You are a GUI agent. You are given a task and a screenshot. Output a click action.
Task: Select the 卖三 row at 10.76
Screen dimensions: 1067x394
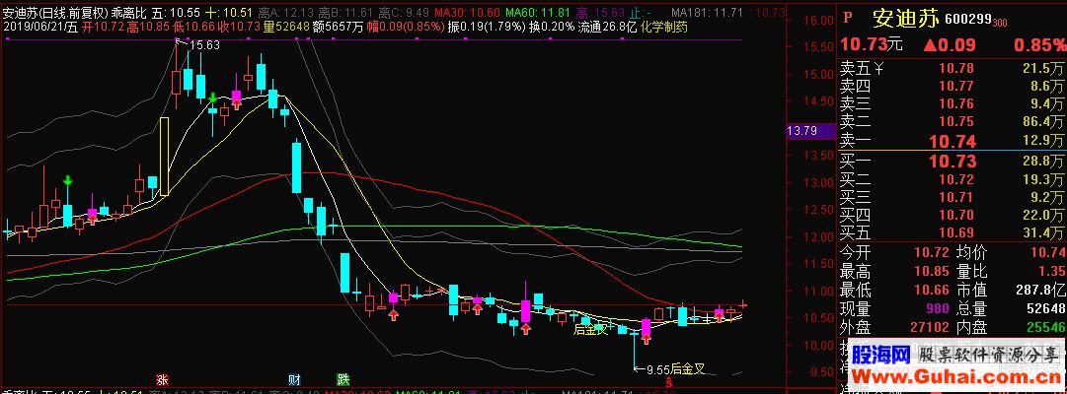(x=953, y=103)
